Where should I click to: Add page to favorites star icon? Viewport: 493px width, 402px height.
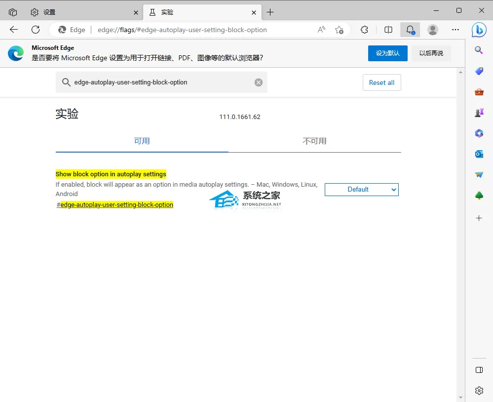click(x=339, y=30)
